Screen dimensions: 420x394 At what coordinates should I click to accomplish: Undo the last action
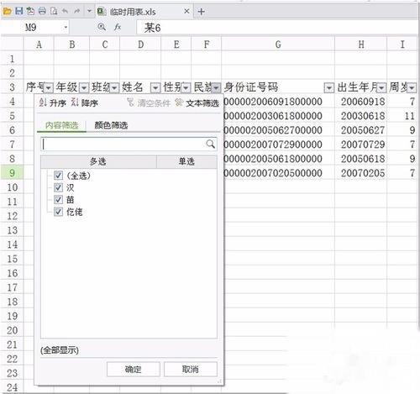point(65,11)
